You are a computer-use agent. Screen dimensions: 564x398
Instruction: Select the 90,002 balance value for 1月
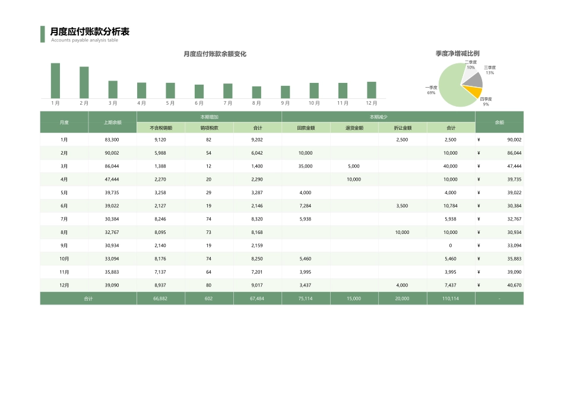(x=514, y=140)
